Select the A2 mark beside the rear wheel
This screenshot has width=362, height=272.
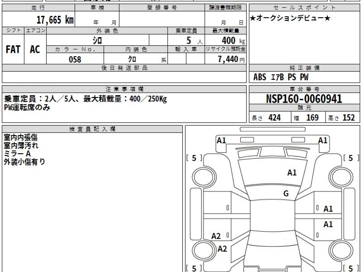click(x=222, y=249)
